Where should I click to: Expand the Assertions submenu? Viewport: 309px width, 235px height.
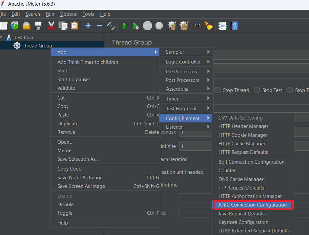(x=186, y=89)
